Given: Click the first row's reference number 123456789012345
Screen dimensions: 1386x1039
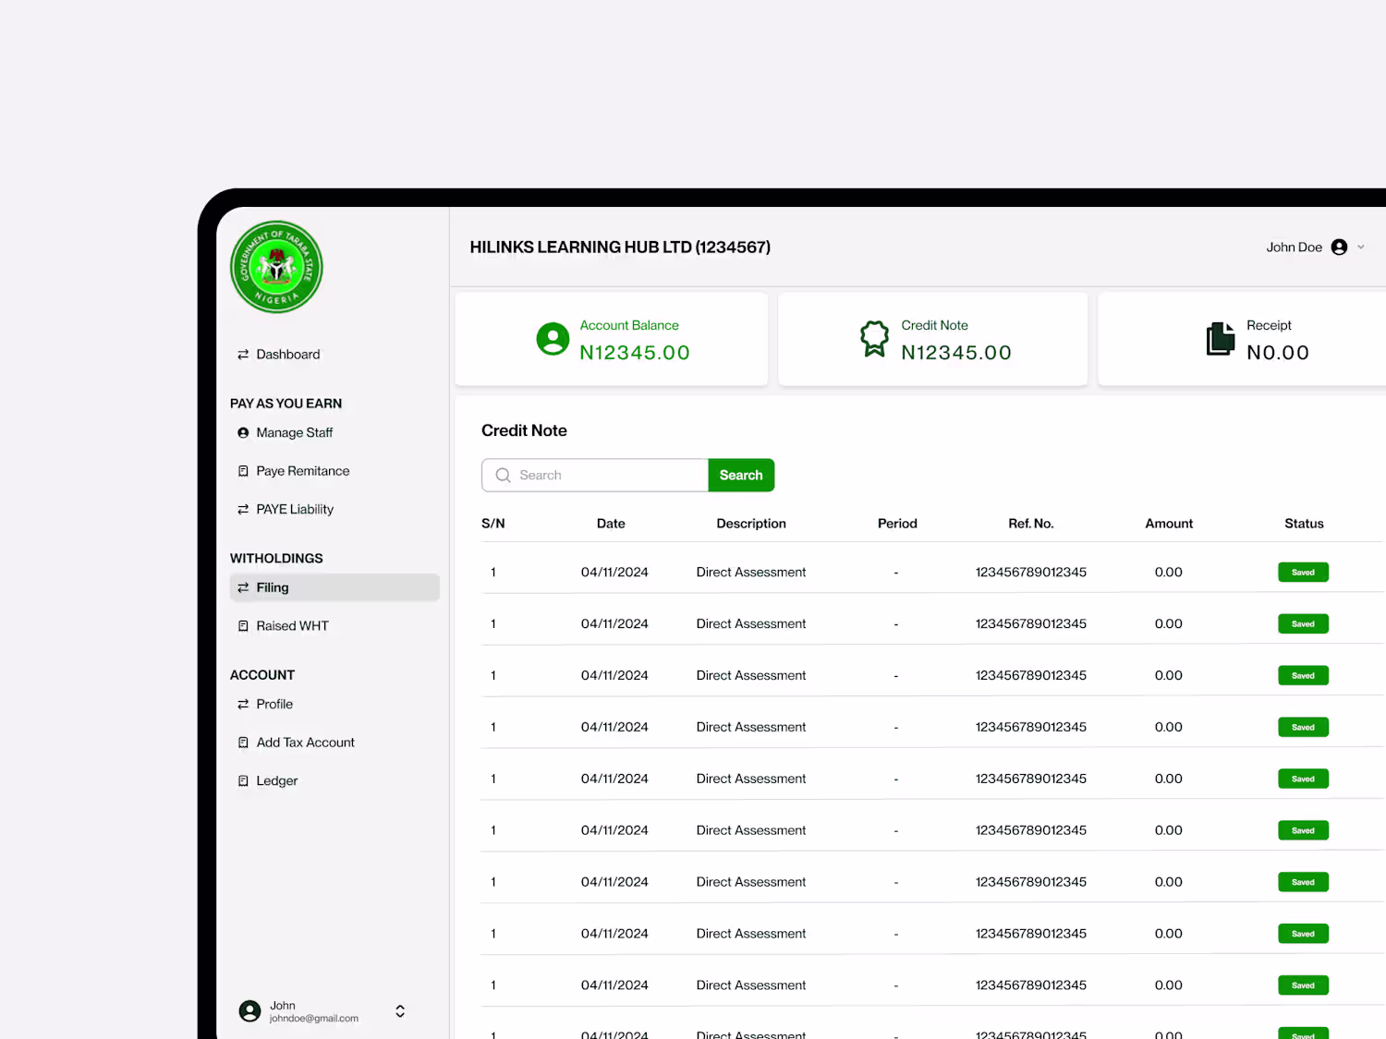Looking at the screenshot, I should pos(1031,573).
